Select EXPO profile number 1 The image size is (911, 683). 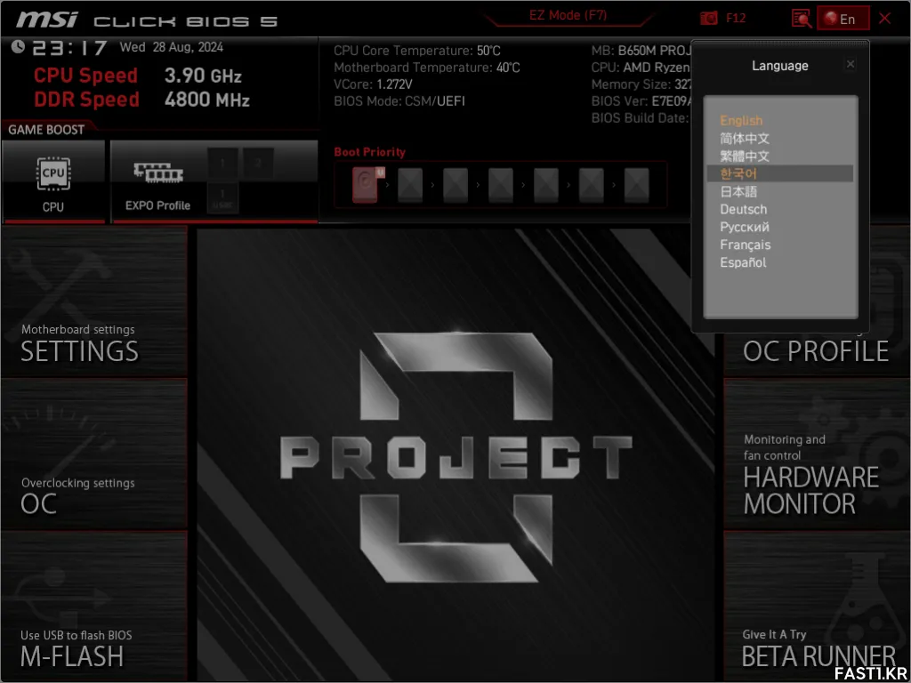coord(222,164)
